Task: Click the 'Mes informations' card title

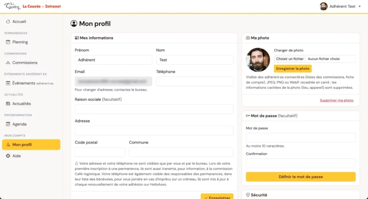Action: 96,38
